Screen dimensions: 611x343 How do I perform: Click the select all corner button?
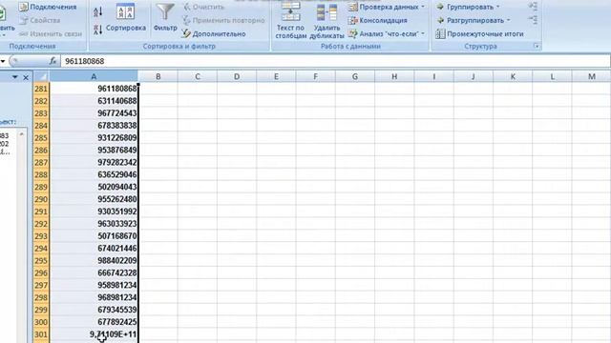[41, 76]
